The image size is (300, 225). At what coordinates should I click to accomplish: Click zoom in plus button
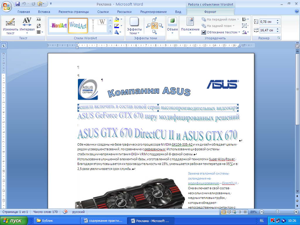pos(296,212)
